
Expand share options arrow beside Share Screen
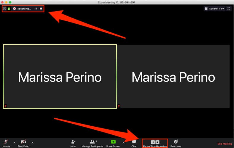point(124,143)
